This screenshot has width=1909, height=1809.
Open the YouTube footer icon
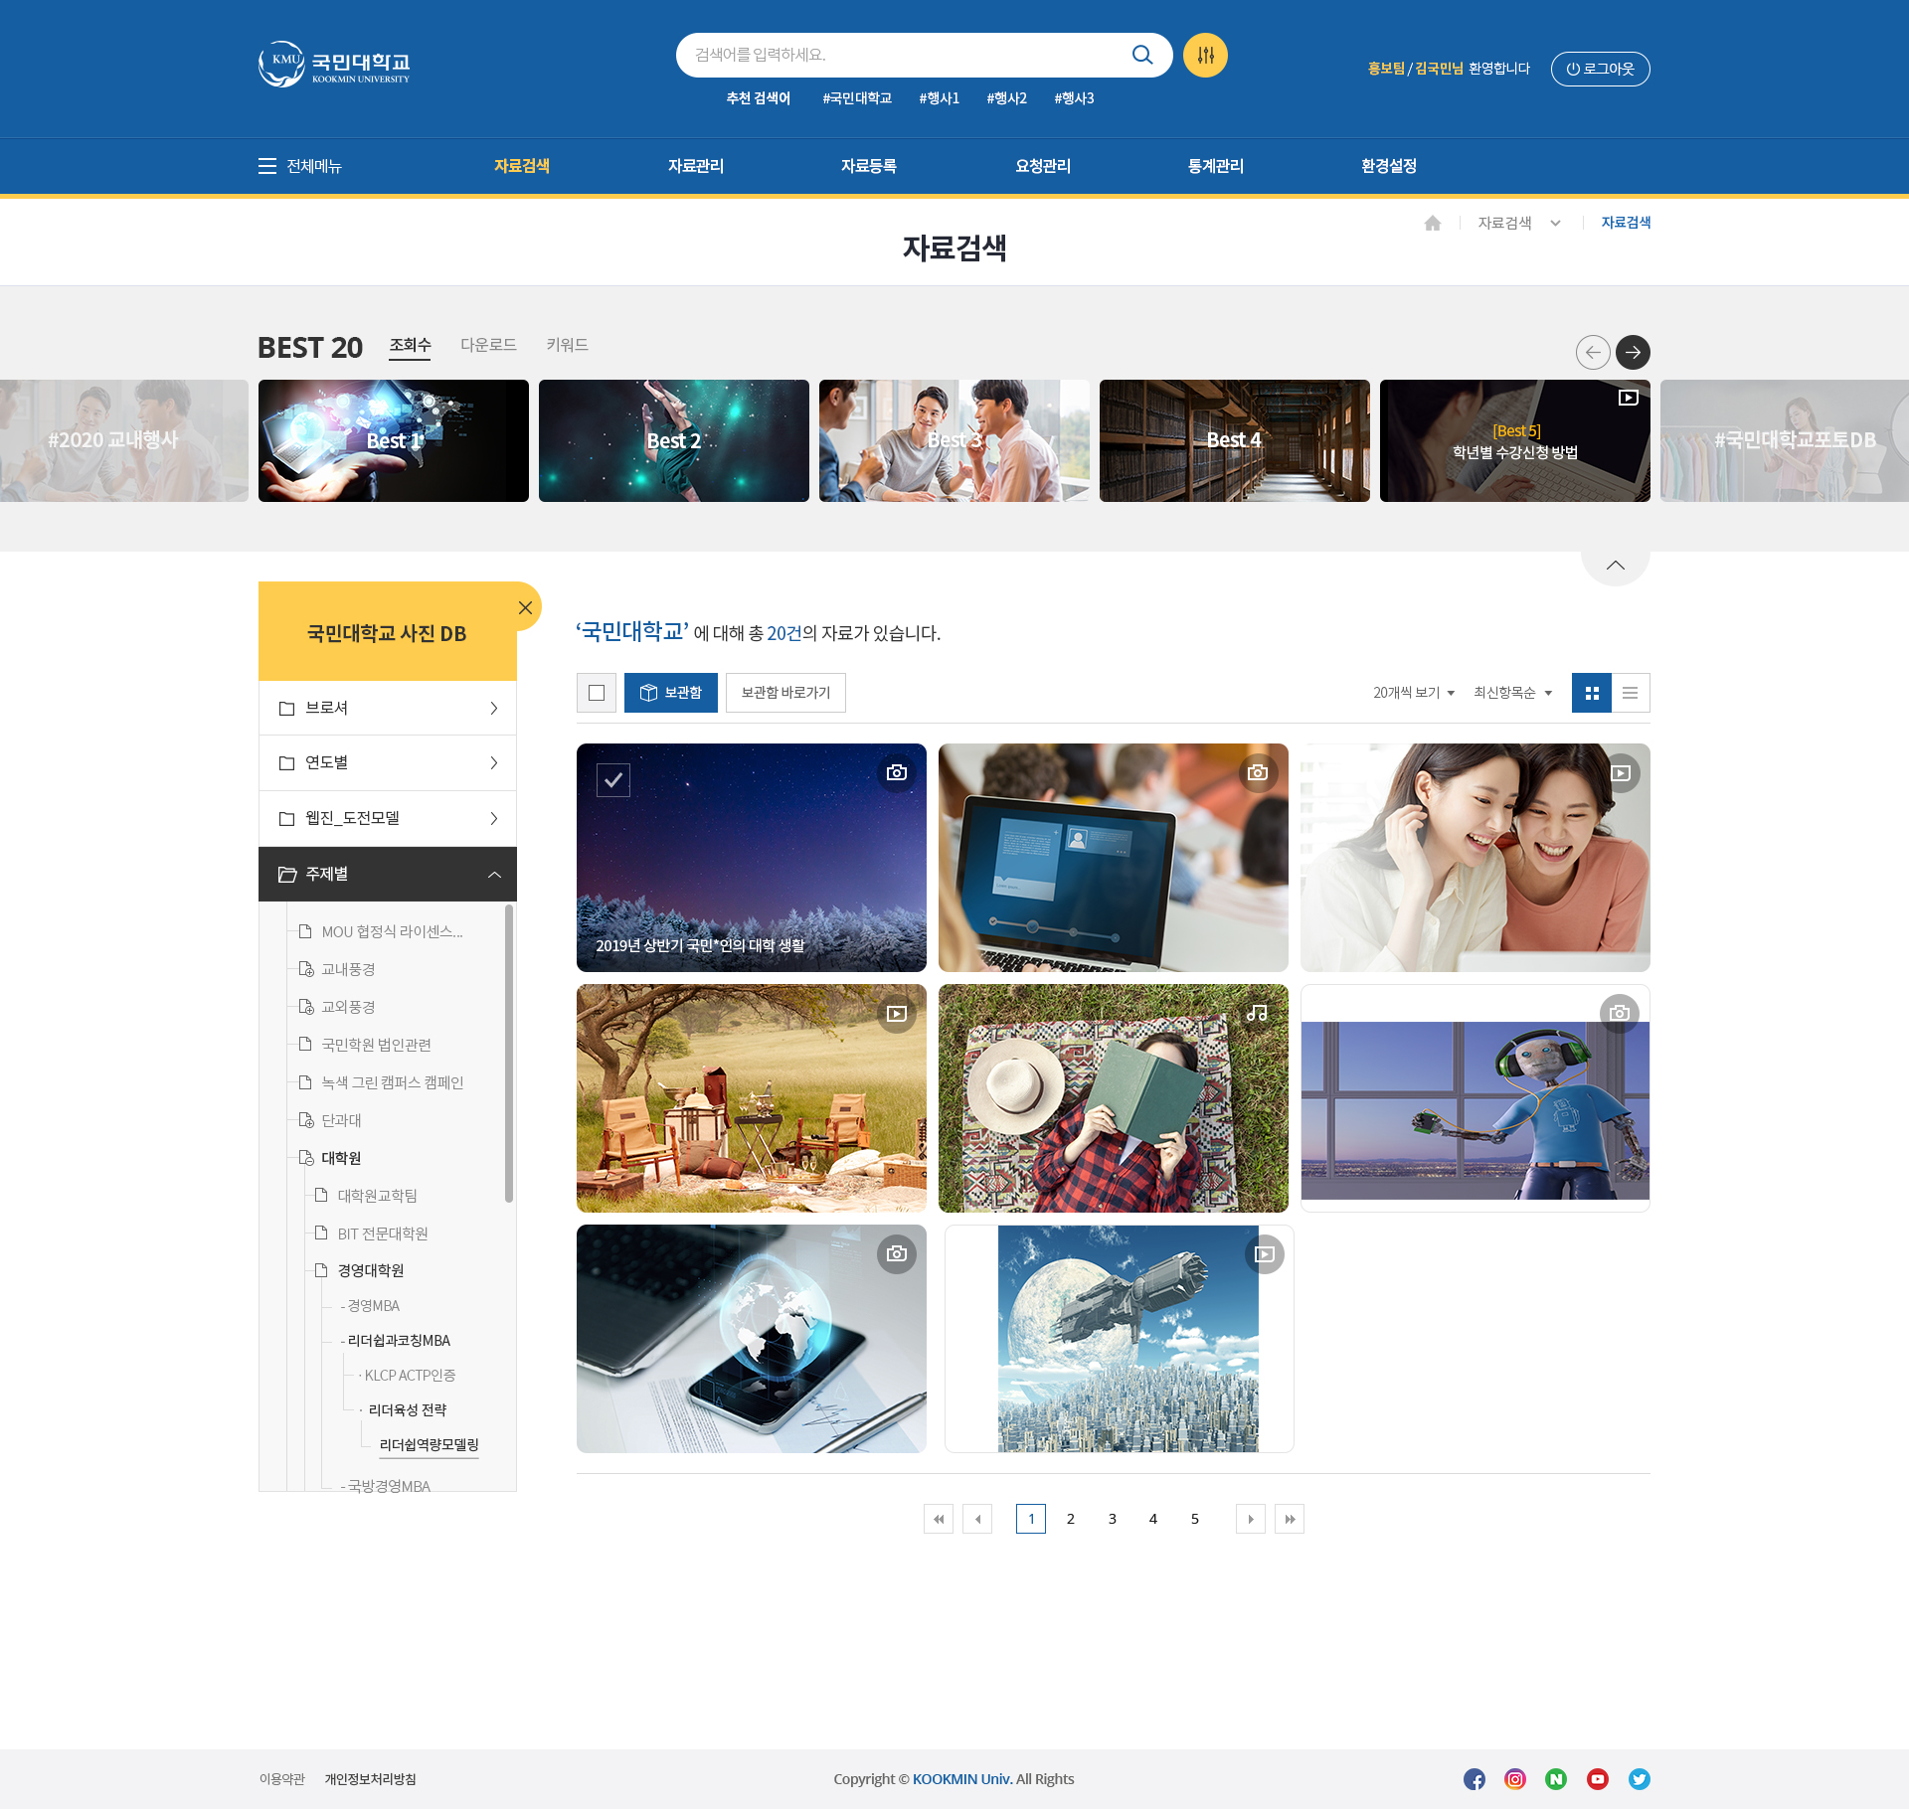(x=1597, y=1779)
